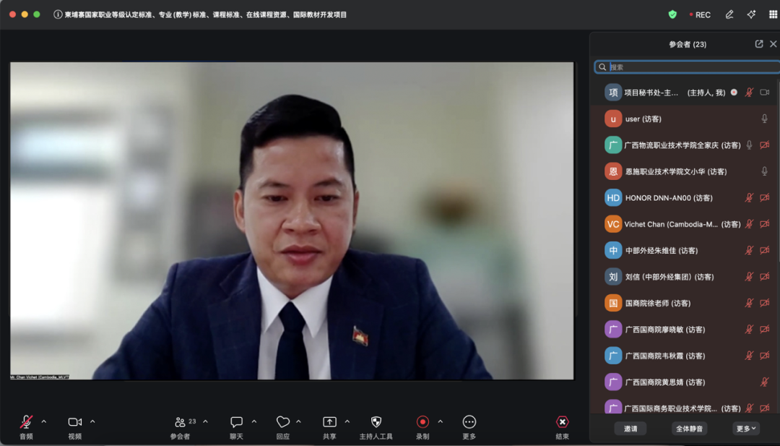Click the 回应 reactions heart icon
The image size is (780, 446).
pyautogui.click(x=282, y=422)
